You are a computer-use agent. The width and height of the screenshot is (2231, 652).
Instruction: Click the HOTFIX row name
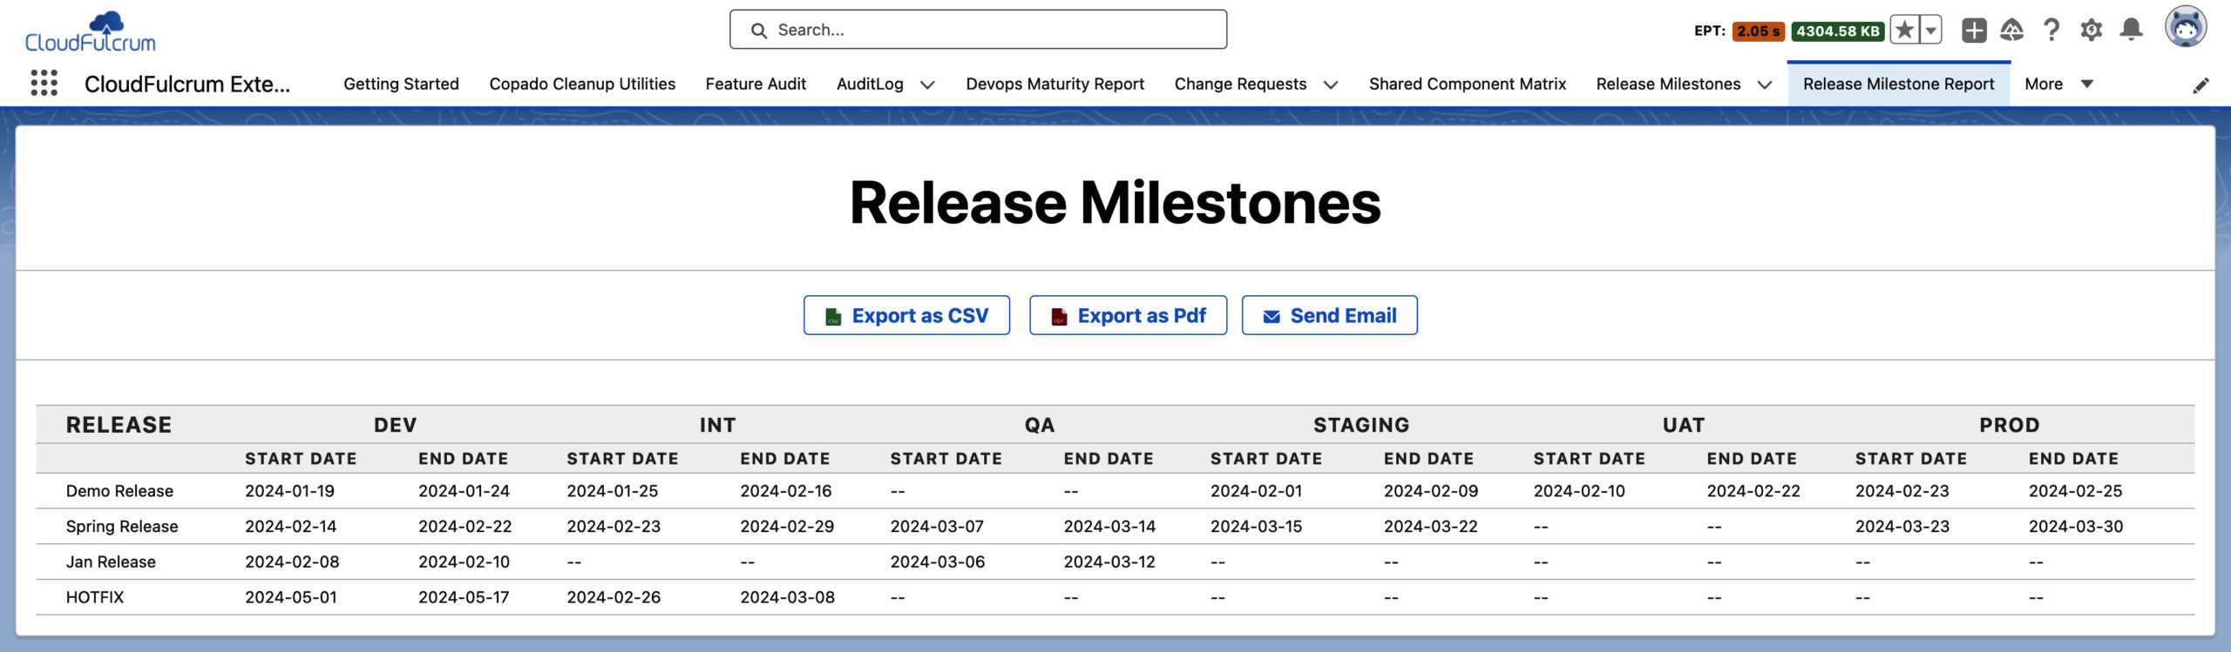pyautogui.click(x=95, y=597)
